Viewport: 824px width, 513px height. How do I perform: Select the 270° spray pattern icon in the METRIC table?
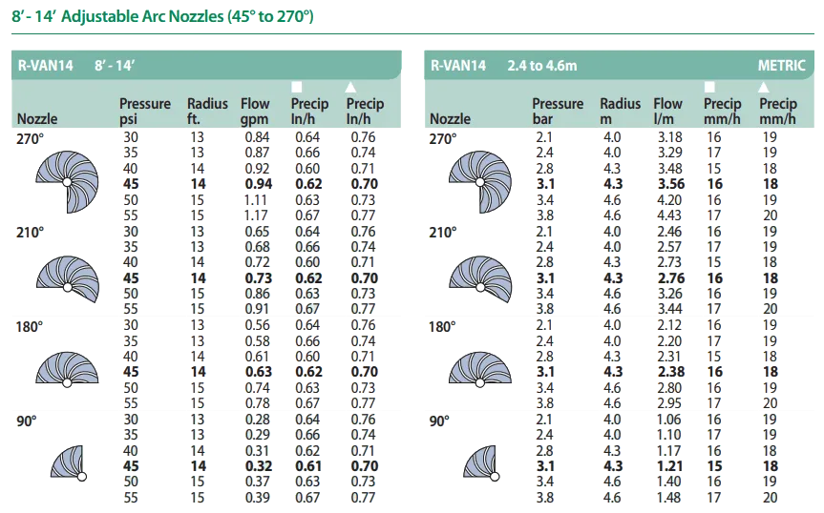click(479, 182)
